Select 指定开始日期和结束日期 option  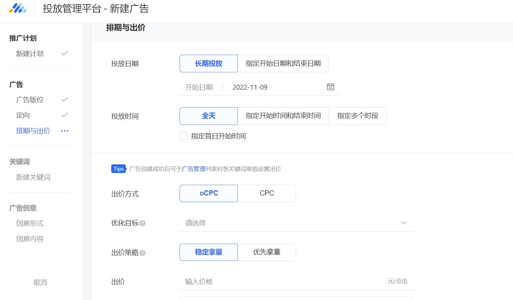[283, 64]
